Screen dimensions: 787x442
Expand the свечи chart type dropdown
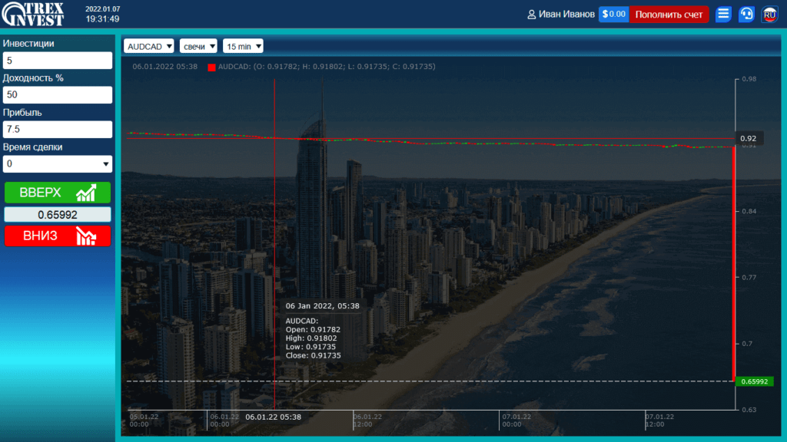click(198, 46)
